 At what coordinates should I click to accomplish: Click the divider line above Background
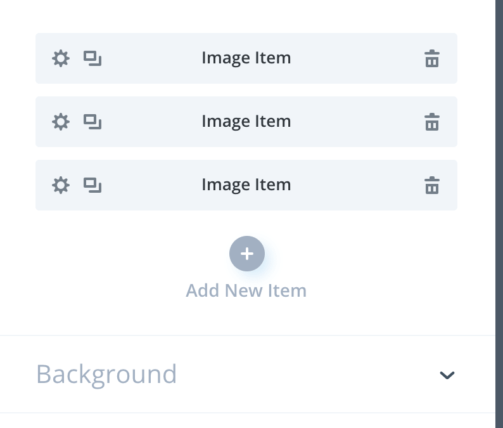(x=247, y=335)
